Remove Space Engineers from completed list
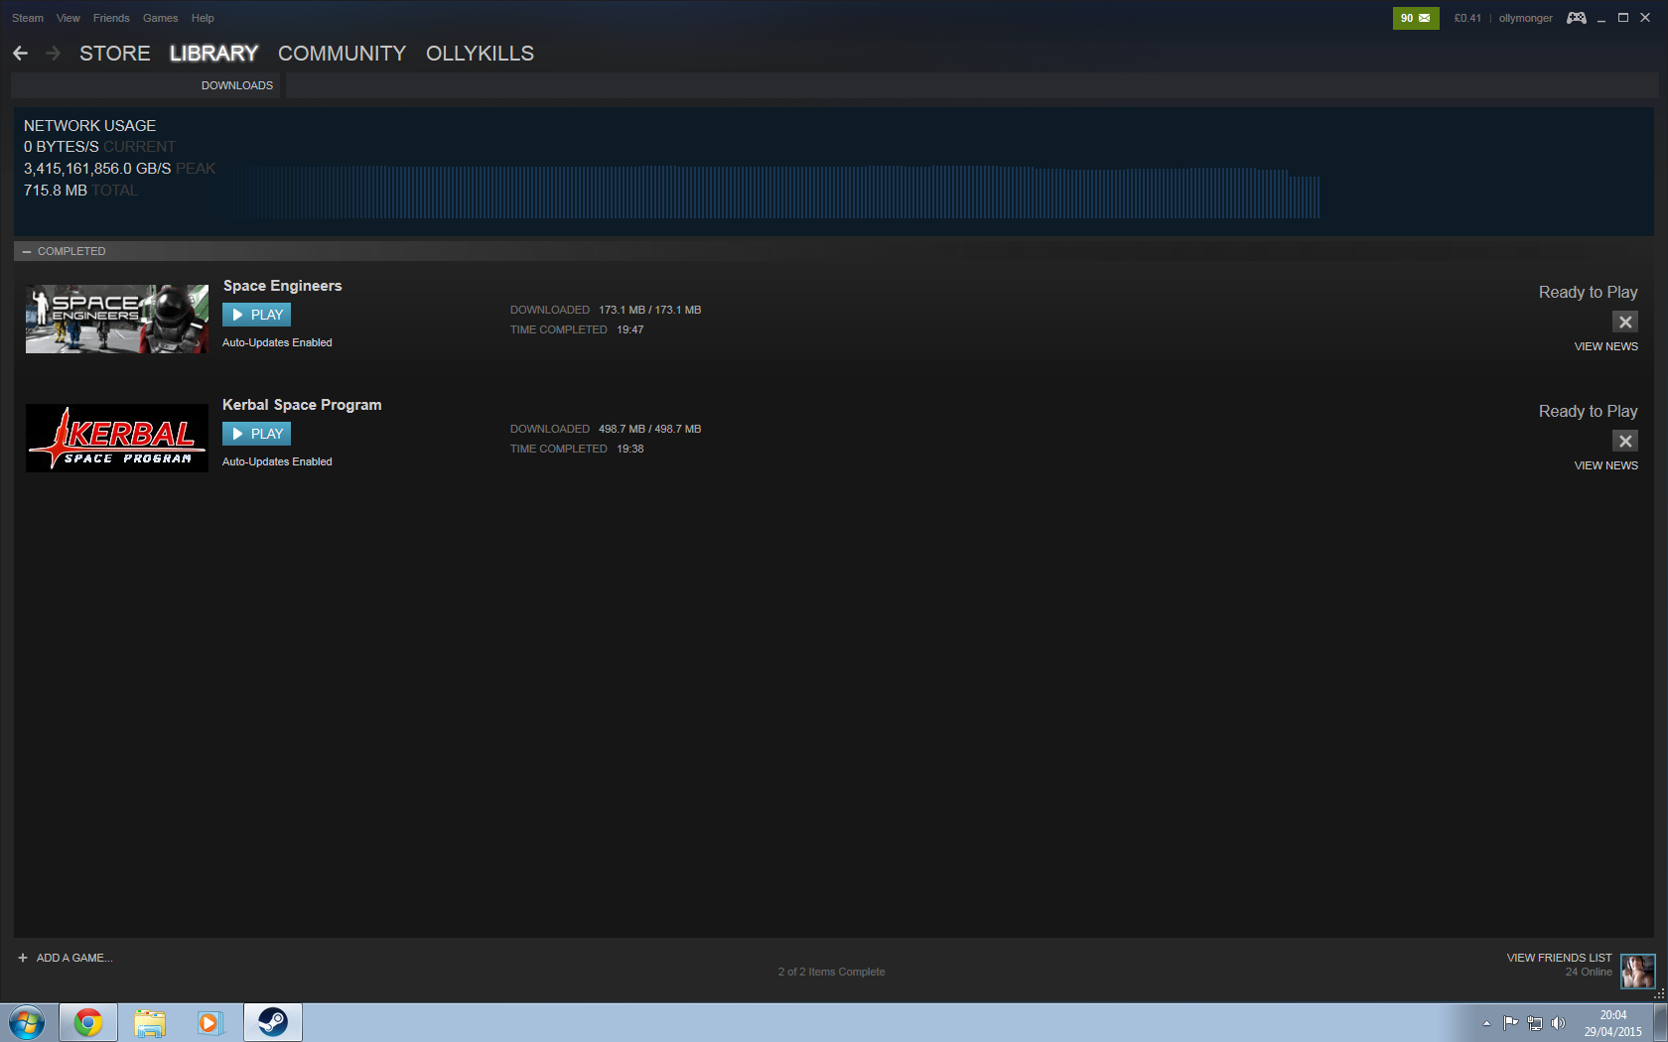This screenshot has width=1668, height=1042. pyautogui.click(x=1625, y=322)
